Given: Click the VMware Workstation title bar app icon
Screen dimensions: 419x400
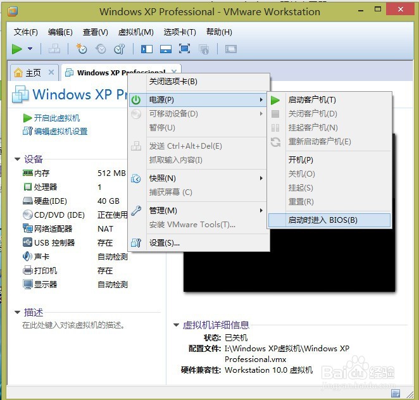Looking at the screenshot, I should (13, 11).
